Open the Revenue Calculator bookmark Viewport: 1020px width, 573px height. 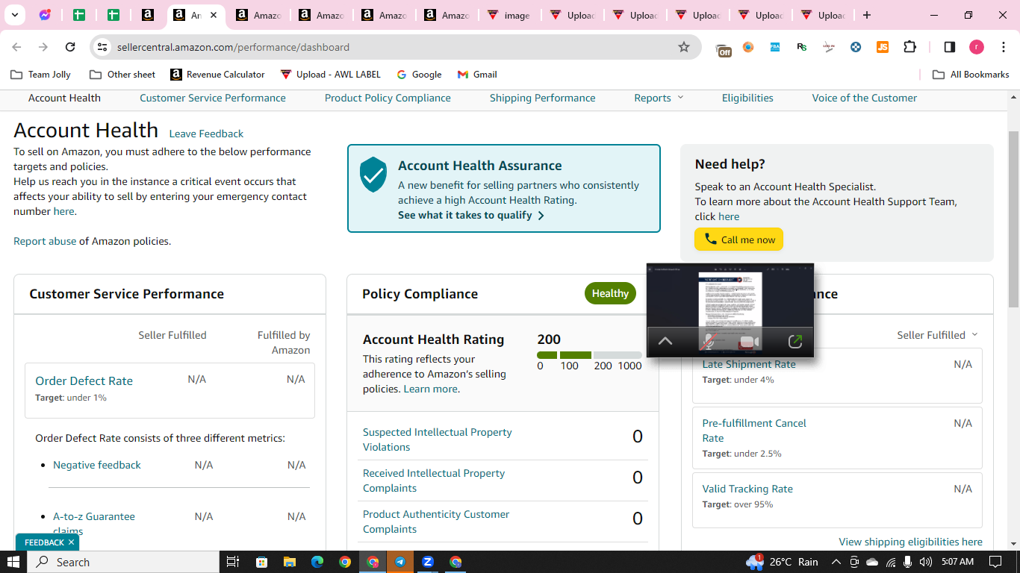[218, 75]
